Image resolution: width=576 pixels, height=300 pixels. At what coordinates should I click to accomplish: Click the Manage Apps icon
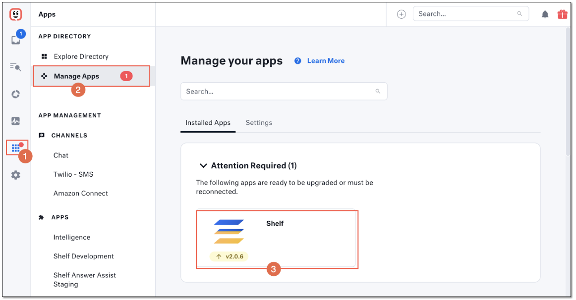click(44, 76)
